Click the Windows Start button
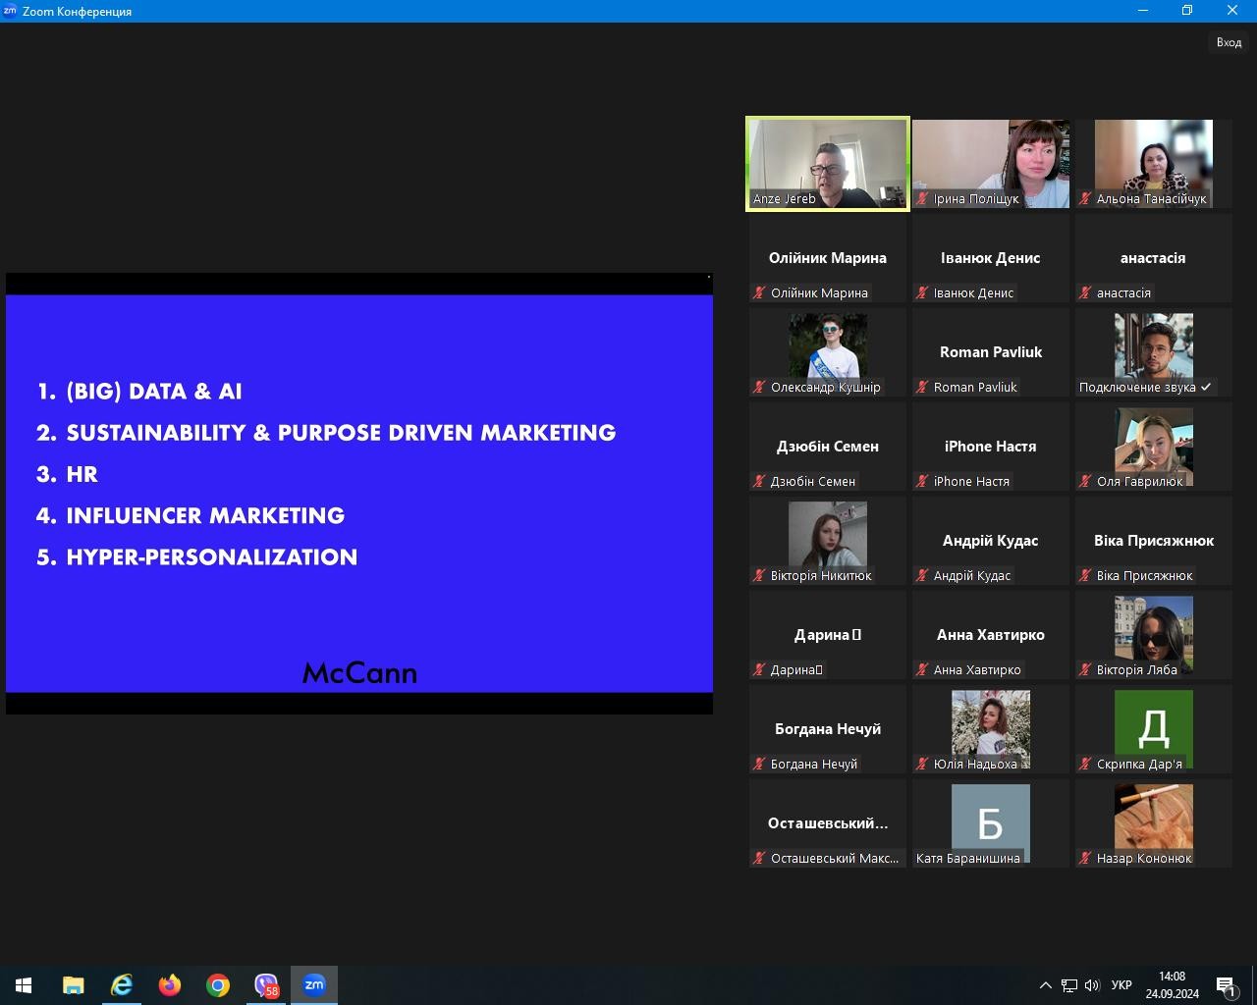The image size is (1257, 1005). [x=24, y=984]
